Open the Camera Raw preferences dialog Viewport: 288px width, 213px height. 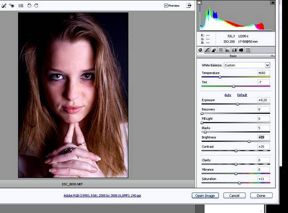click(x=21, y=6)
